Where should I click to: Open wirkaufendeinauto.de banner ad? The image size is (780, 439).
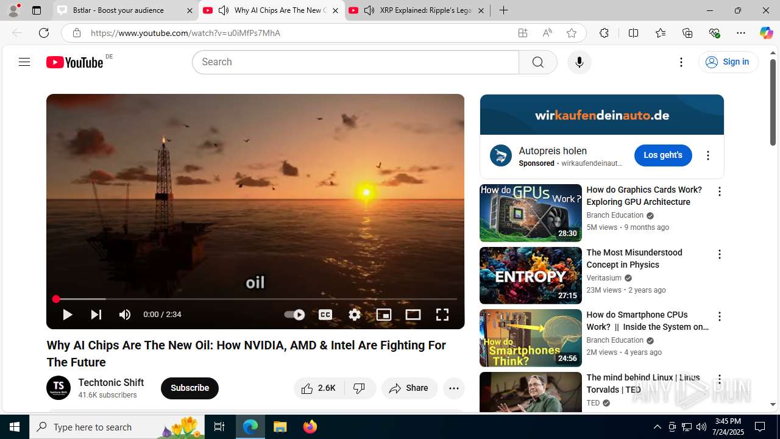602,115
